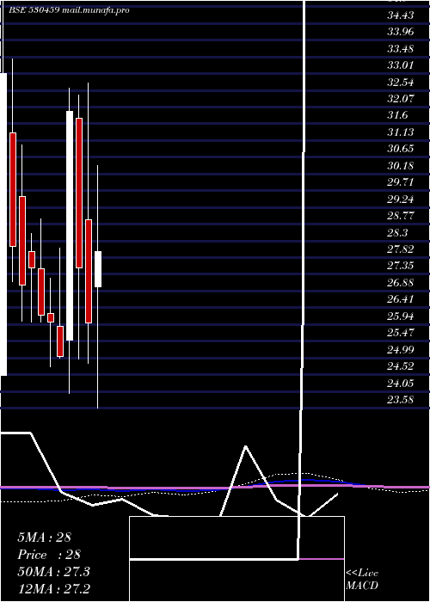Select the 25.94 price value
This screenshot has height=602, width=430.
[401, 316]
